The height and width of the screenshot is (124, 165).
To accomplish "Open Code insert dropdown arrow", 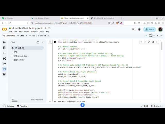I will [x=26, y=36].
